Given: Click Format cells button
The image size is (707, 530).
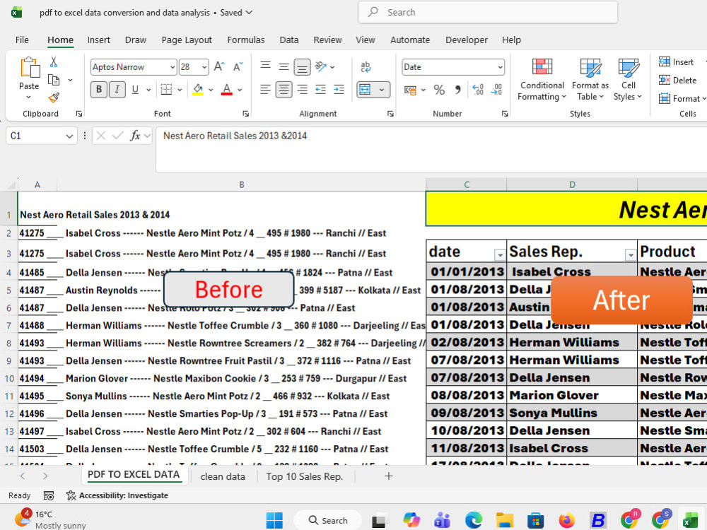Looking at the screenshot, I should [x=682, y=98].
